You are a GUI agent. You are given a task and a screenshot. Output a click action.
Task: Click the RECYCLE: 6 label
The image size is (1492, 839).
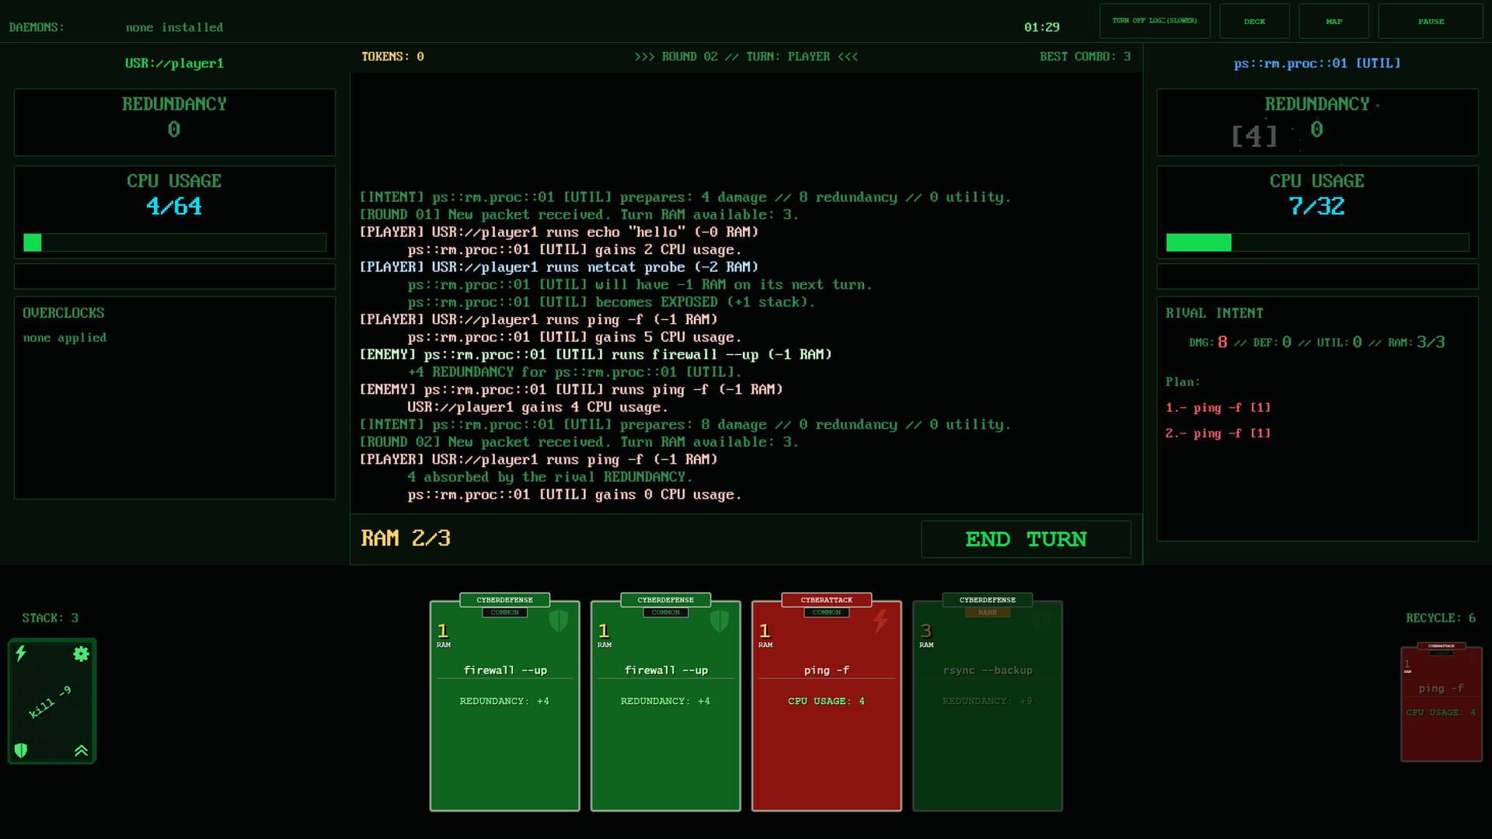pos(1440,618)
